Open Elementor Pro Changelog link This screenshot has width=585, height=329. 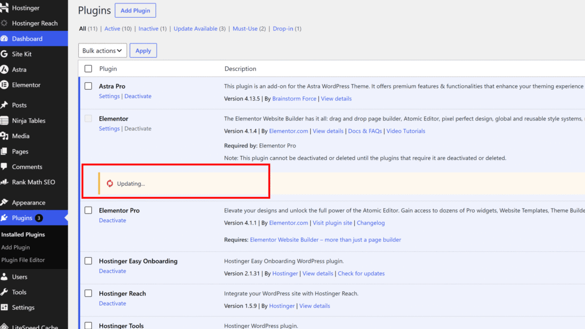tap(371, 223)
